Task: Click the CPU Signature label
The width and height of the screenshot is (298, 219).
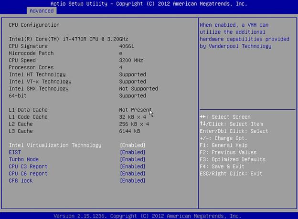Action: click(28, 46)
